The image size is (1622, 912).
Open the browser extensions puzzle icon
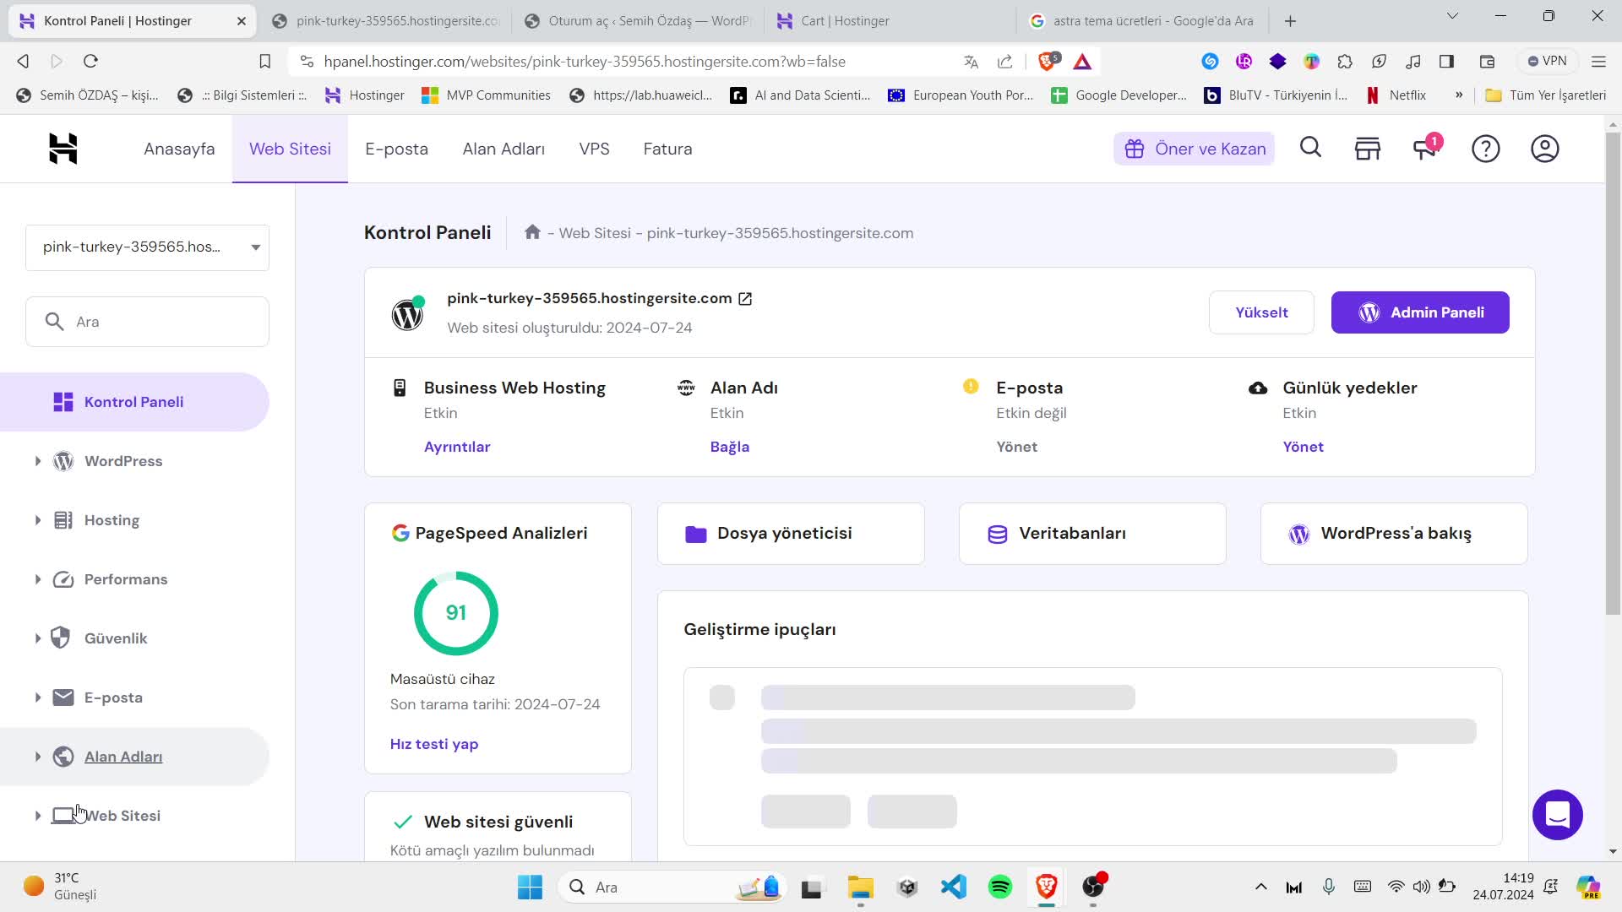[x=1345, y=62]
